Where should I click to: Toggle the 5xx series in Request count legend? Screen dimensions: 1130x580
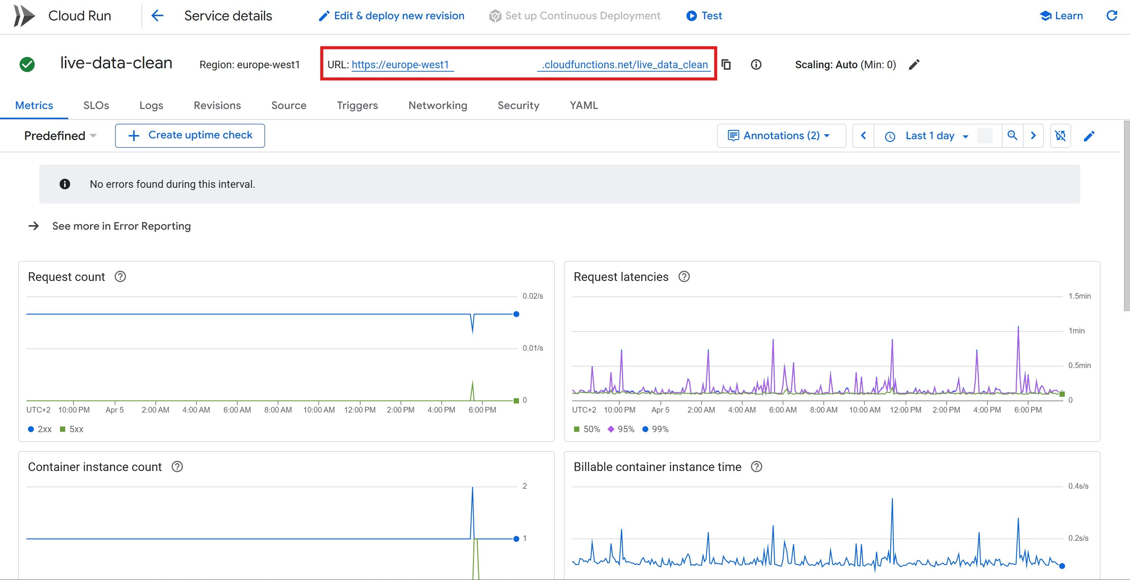72,429
